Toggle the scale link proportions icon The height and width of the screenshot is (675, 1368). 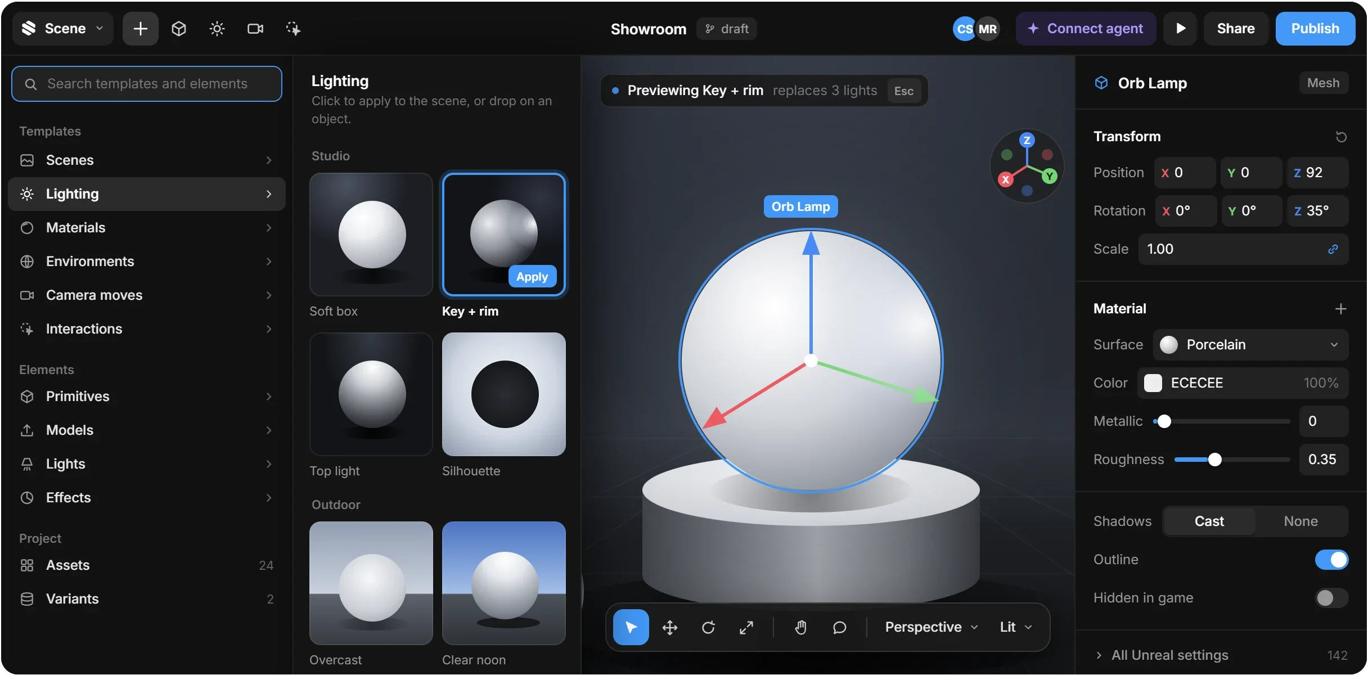[x=1333, y=249]
